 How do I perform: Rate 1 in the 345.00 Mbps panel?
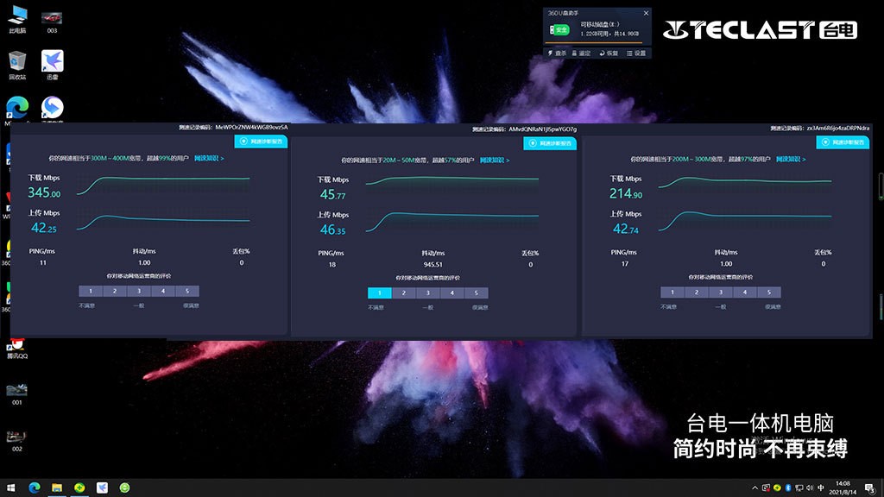click(90, 291)
